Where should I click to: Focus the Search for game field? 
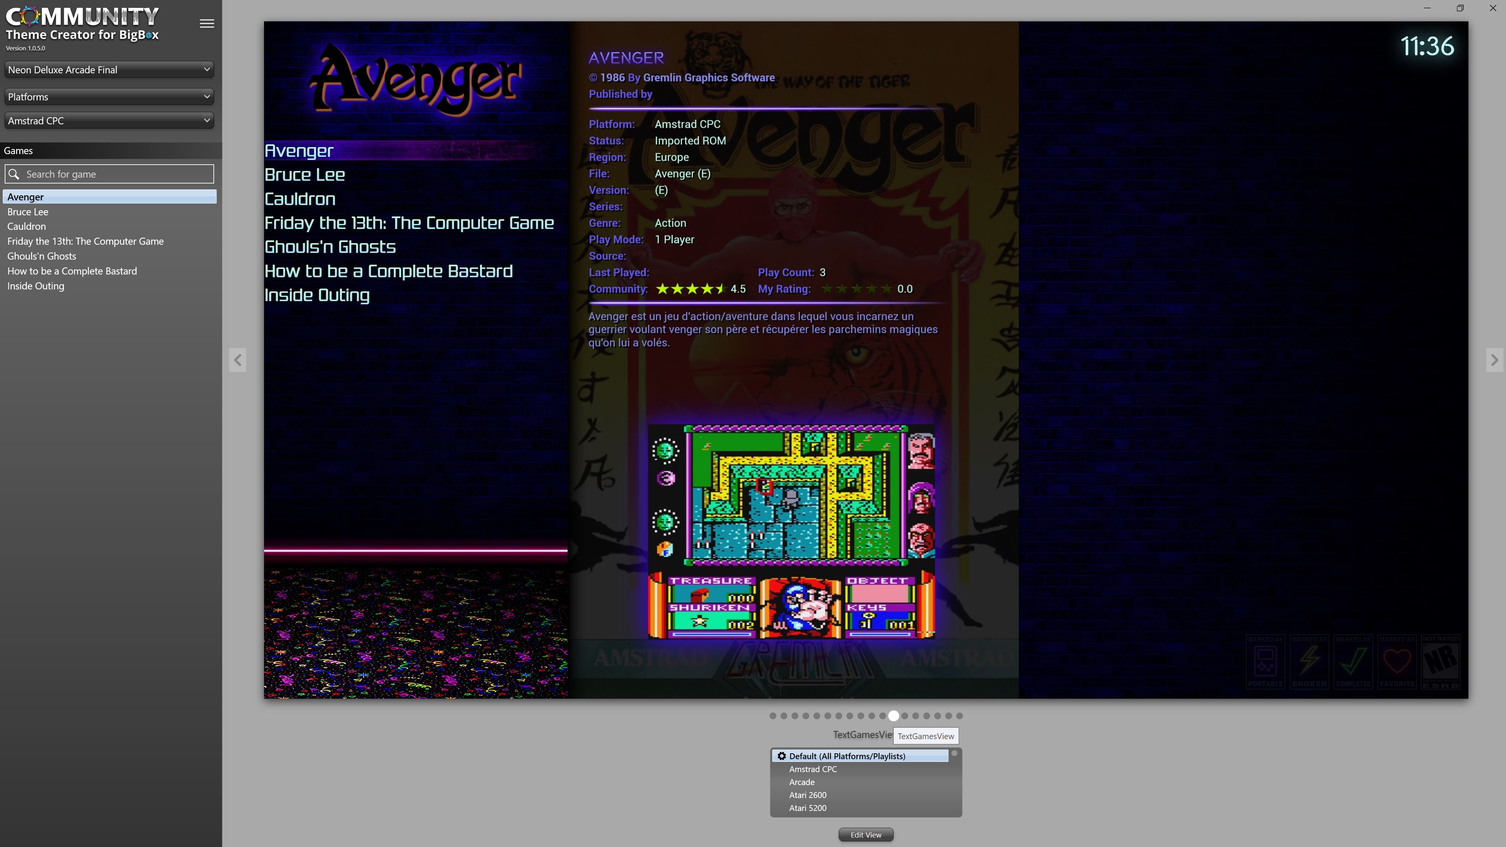[x=109, y=174]
